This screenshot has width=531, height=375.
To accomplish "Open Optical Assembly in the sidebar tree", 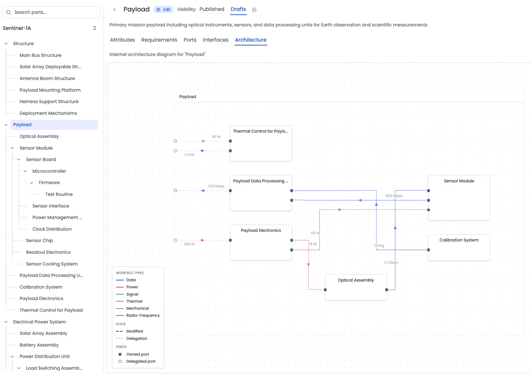I will pyautogui.click(x=39, y=136).
